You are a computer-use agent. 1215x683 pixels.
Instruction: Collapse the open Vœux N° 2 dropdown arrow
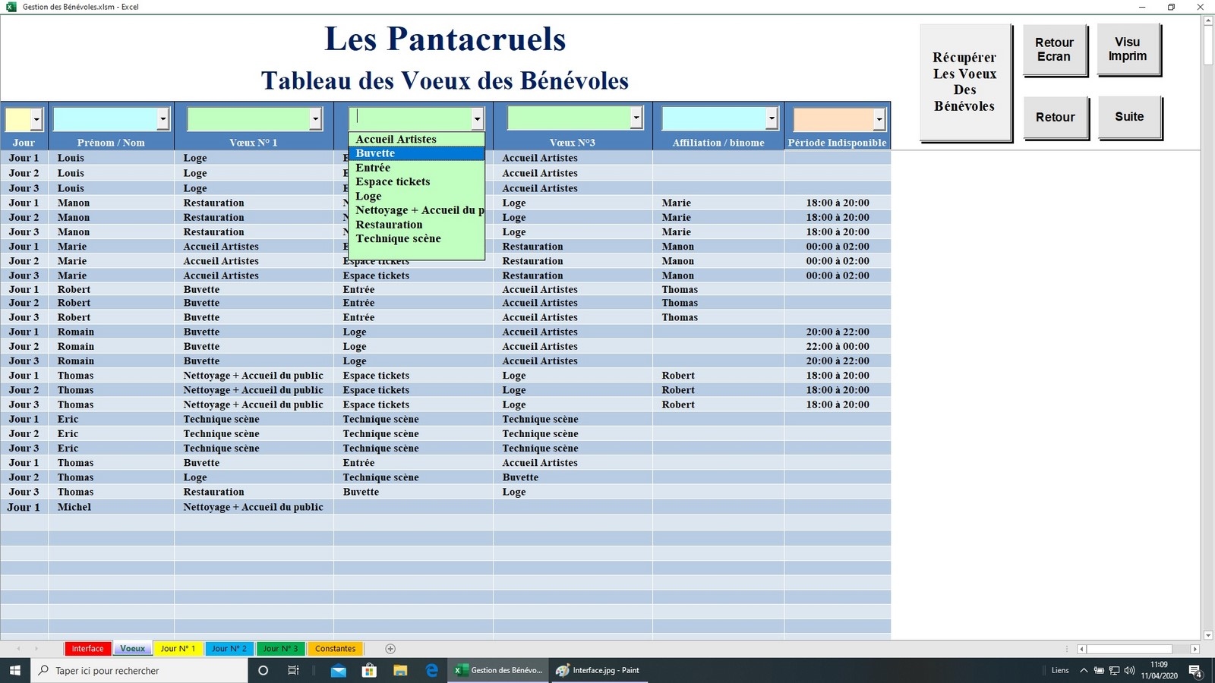pos(477,119)
